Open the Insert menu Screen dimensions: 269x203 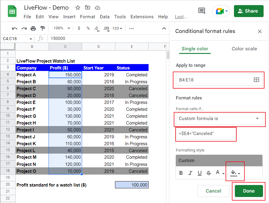click(69, 17)
